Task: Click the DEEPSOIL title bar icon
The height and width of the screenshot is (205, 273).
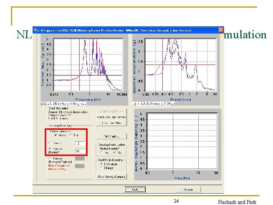Action: (35, 30)
